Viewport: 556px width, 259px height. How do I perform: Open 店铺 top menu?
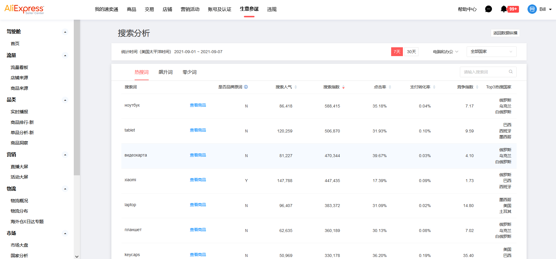point(167,9)
